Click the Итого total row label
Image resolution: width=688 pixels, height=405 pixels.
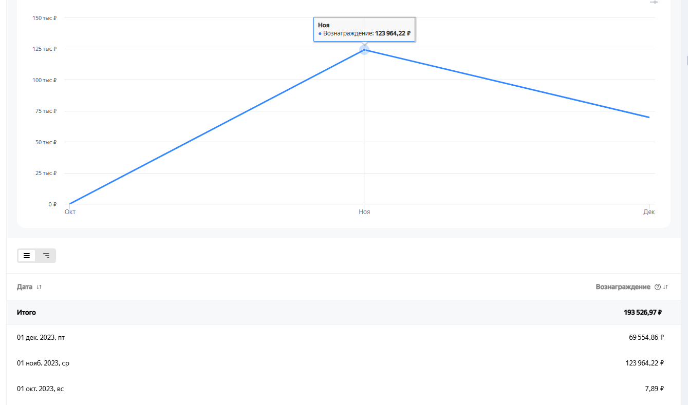pos(26,312)
